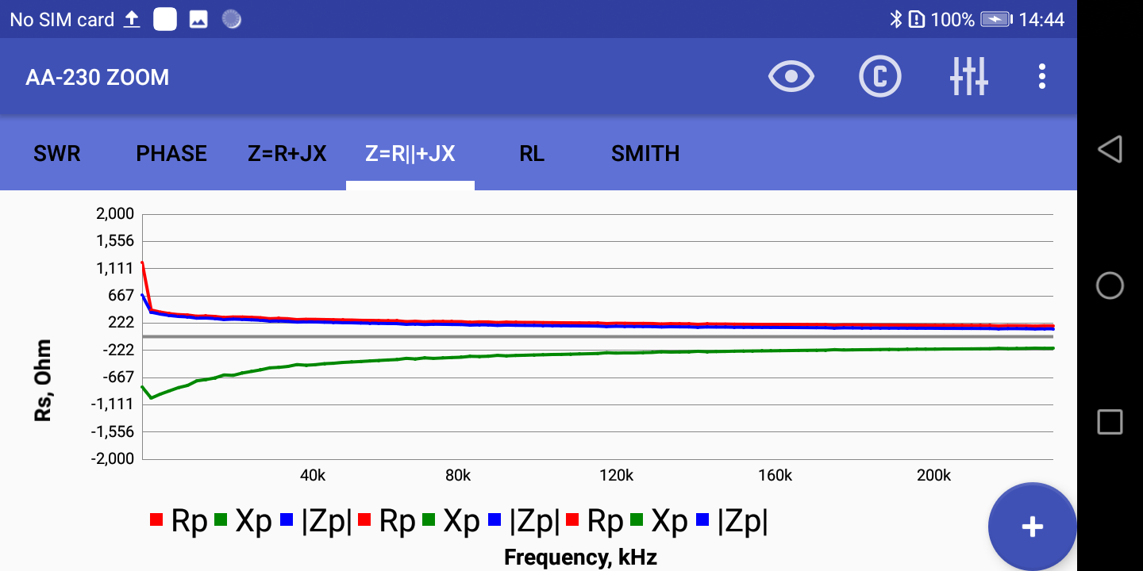Switch to the SWR tab
The image size is (1143, 571).
(57, 153)
